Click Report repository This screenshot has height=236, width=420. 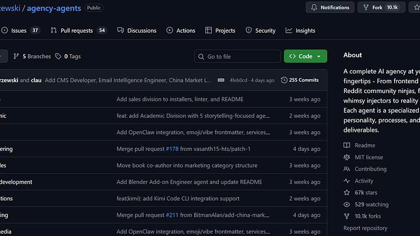tap(365, 228)
